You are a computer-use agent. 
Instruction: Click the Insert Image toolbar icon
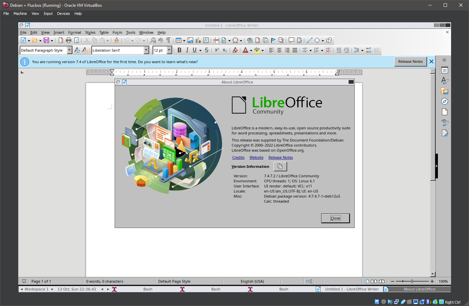point(190,41)
